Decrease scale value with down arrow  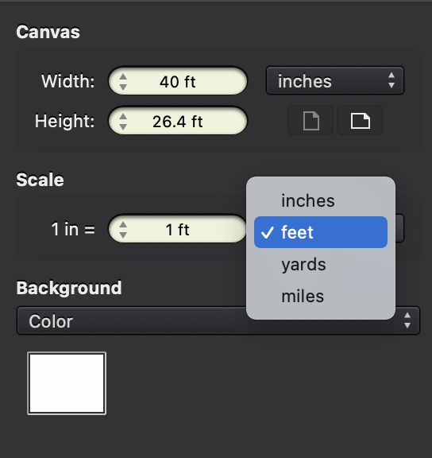click(123, 235)
